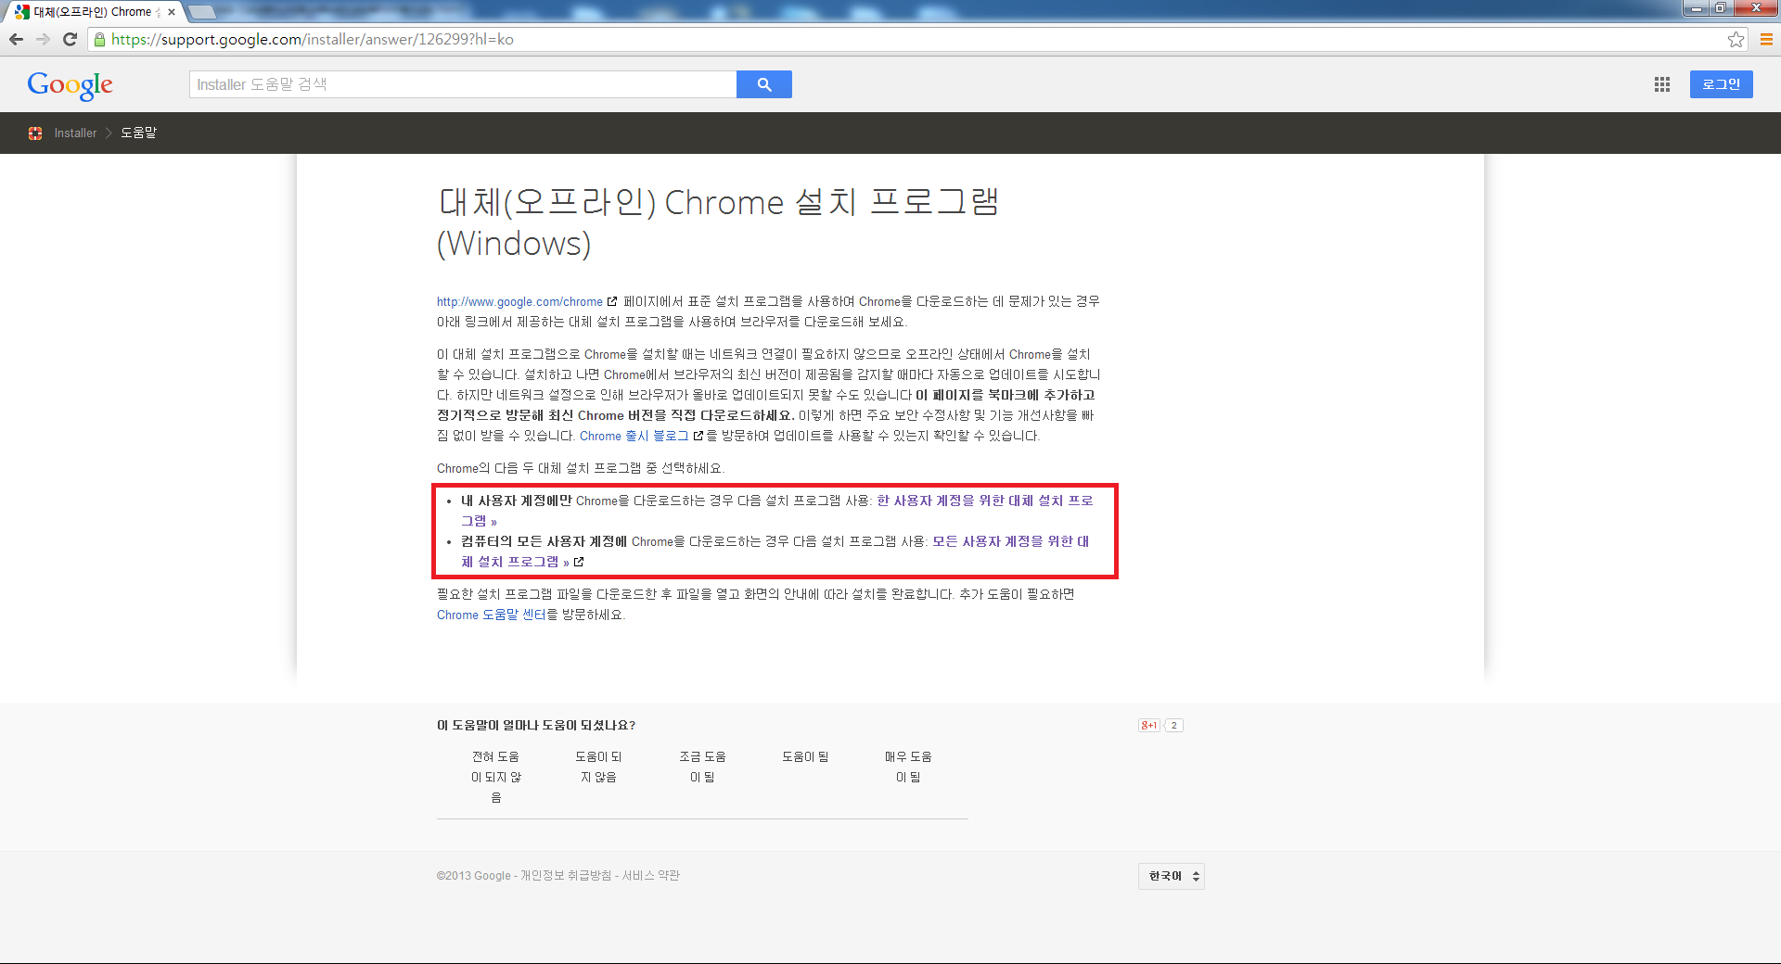
Task: Rate as 도움이 됨
Action: pos(805,757)
